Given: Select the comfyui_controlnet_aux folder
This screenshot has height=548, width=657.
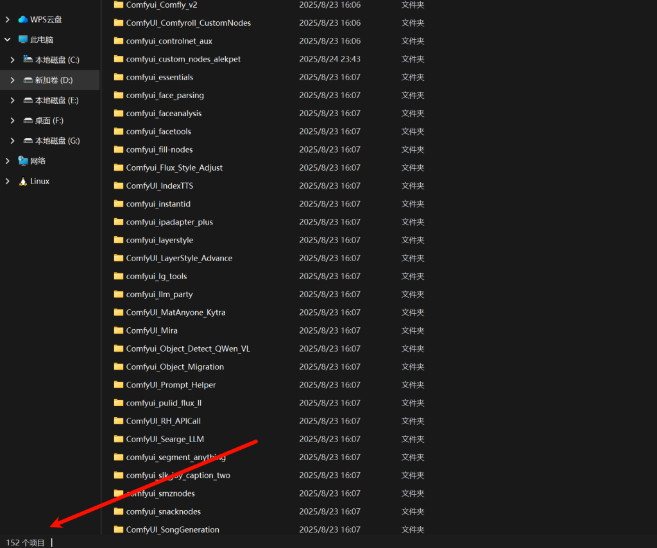Looking at the screenshot, I should point(169,41).
